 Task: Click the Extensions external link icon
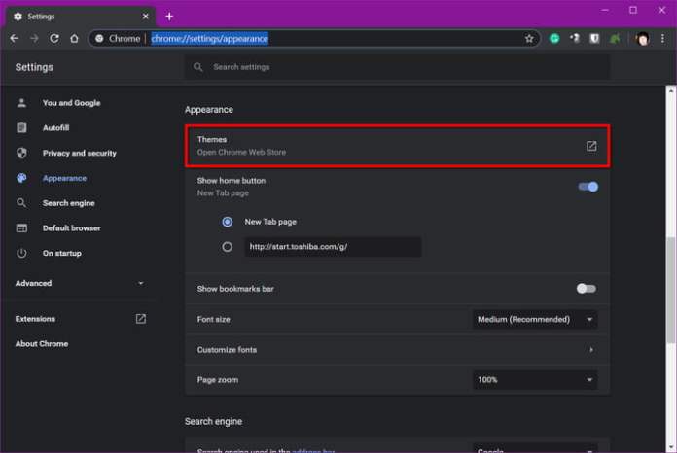click(x=141, y=319)
